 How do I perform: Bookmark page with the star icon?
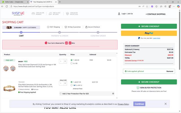[x=147, y=6]
